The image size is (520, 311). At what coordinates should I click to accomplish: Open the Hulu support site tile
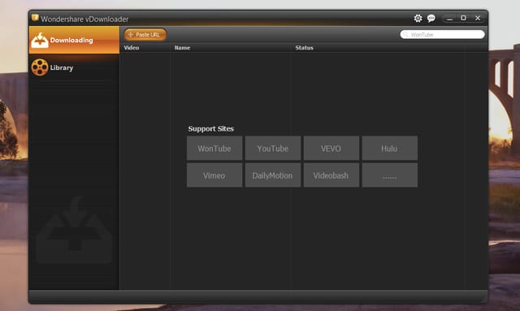[390, 149]
